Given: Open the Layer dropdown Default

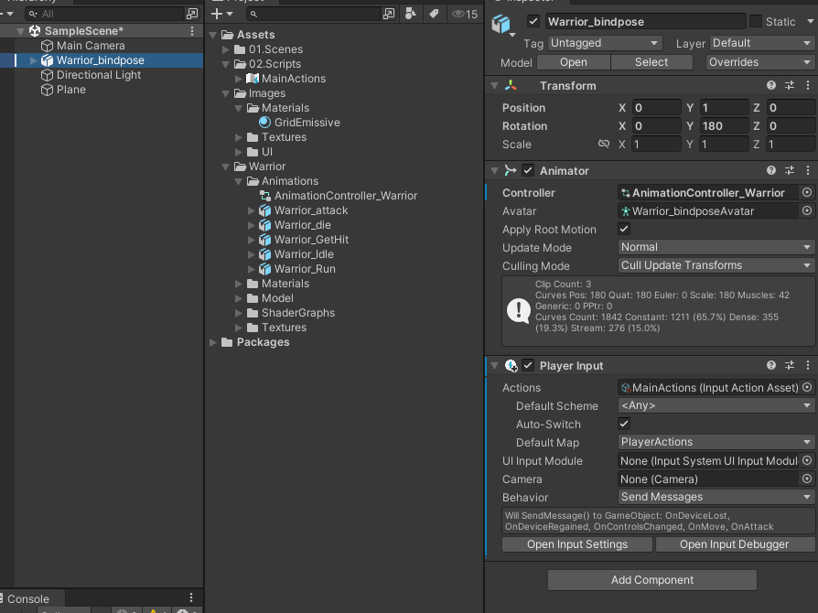Looking at the screenshot, I should (x=762, y=43).
